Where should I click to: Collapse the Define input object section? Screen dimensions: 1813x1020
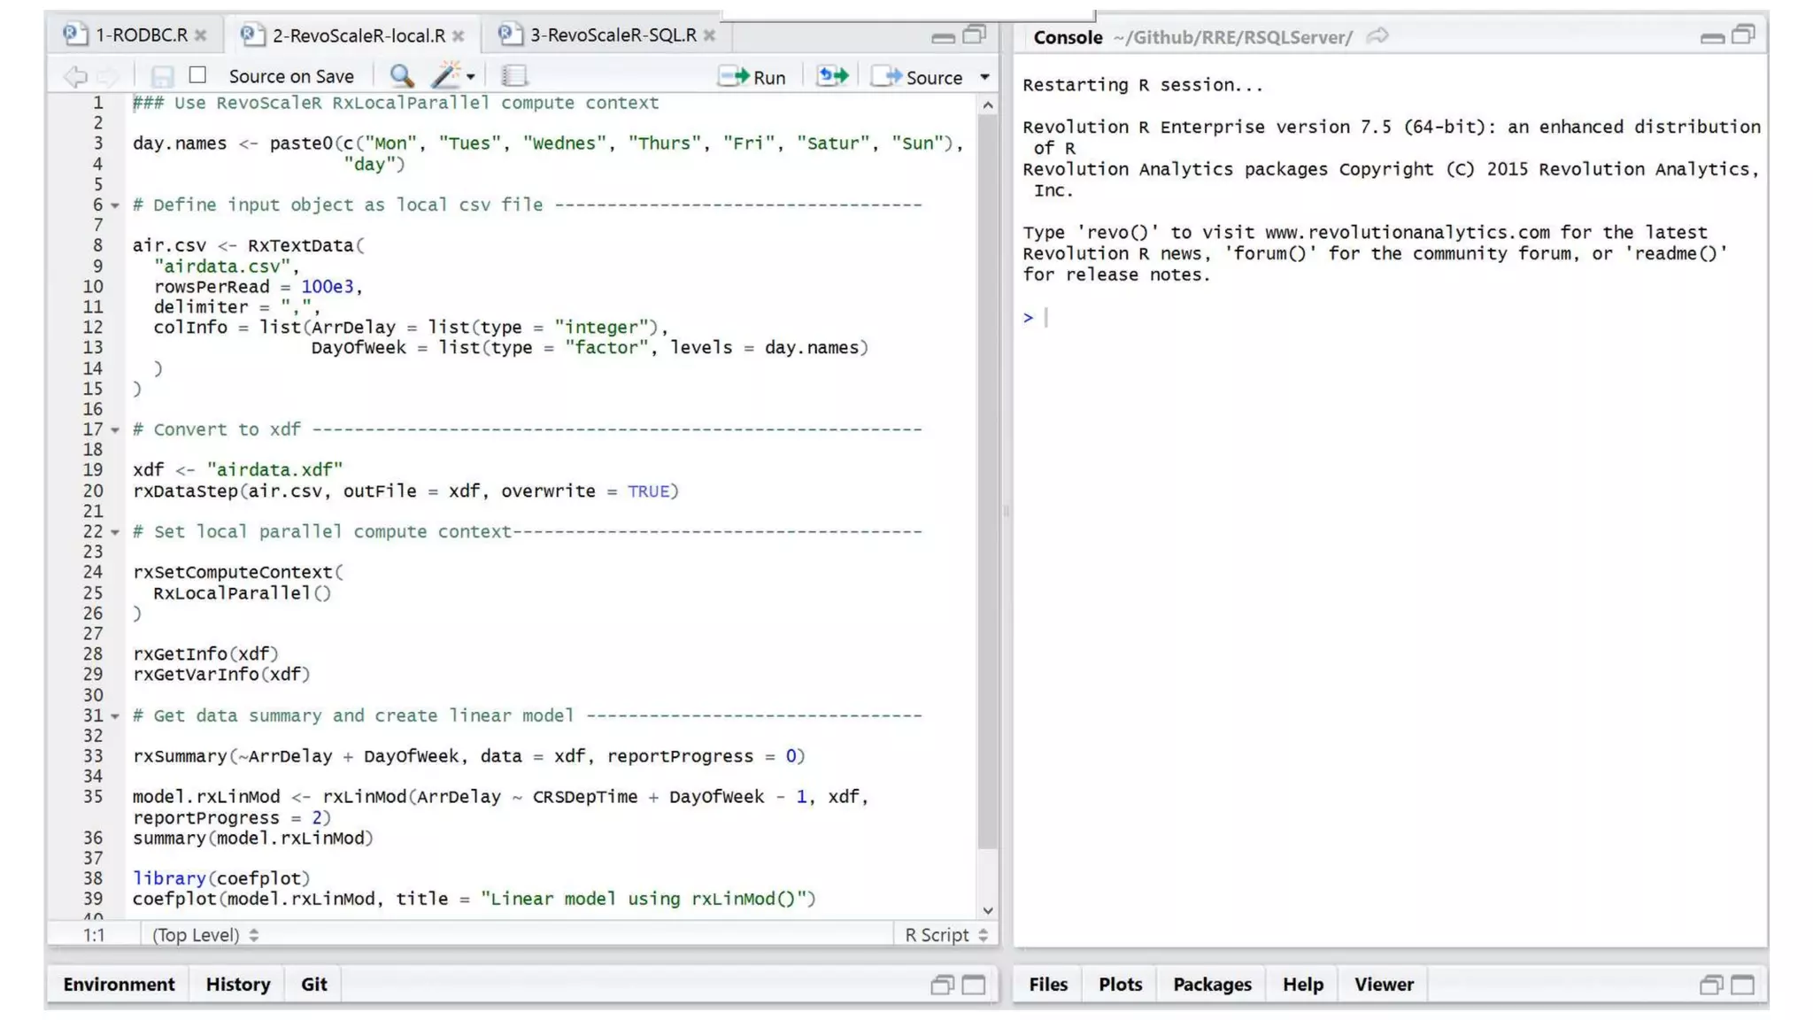(115, 205)
